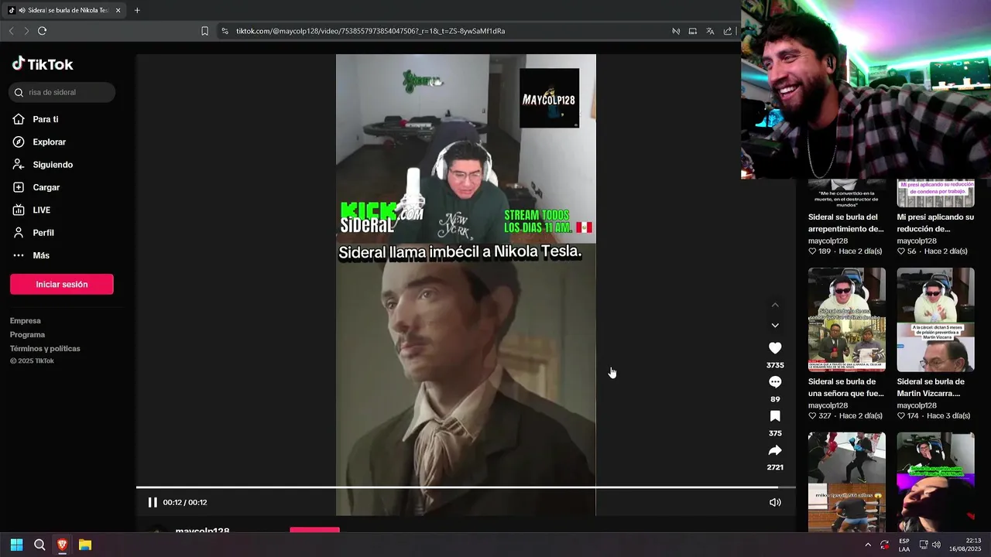
Task: Mute the video with speaker icon
Action: coord(775,502)
